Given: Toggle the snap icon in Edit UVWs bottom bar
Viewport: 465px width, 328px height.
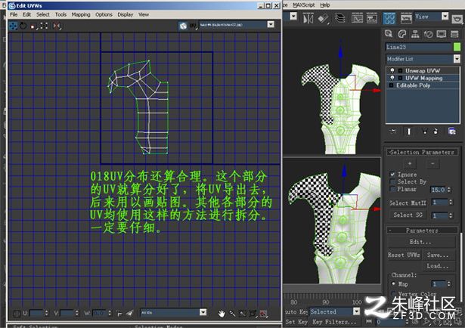Looking at the screenshot, I should (x=263, y=314).
